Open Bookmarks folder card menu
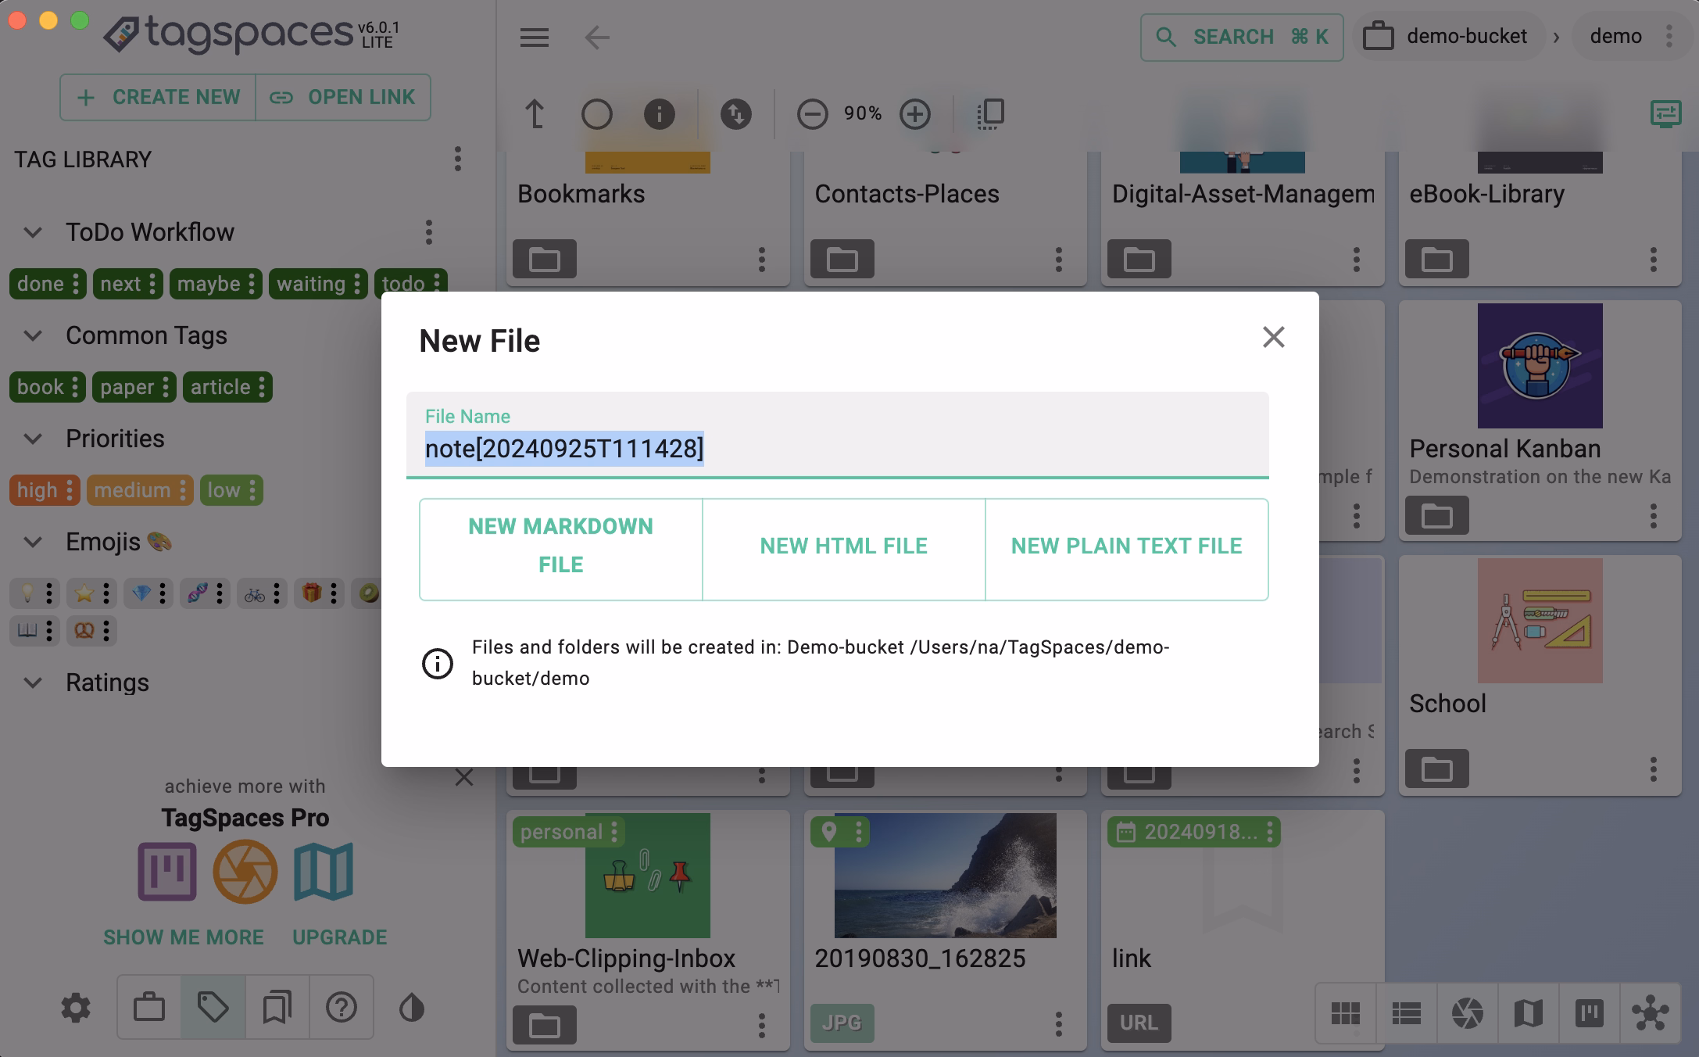 click(761, 260)
